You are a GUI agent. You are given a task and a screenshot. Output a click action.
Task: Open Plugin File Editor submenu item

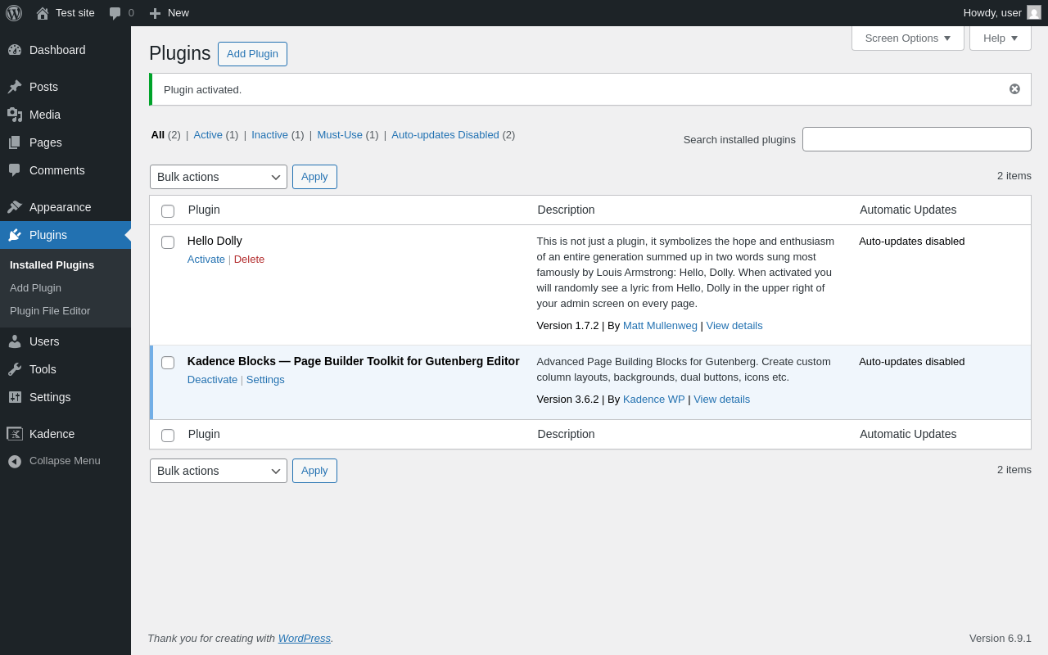tap(50, 311)
